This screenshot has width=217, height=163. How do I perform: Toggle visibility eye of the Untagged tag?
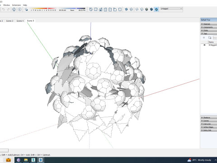[204, 45]
